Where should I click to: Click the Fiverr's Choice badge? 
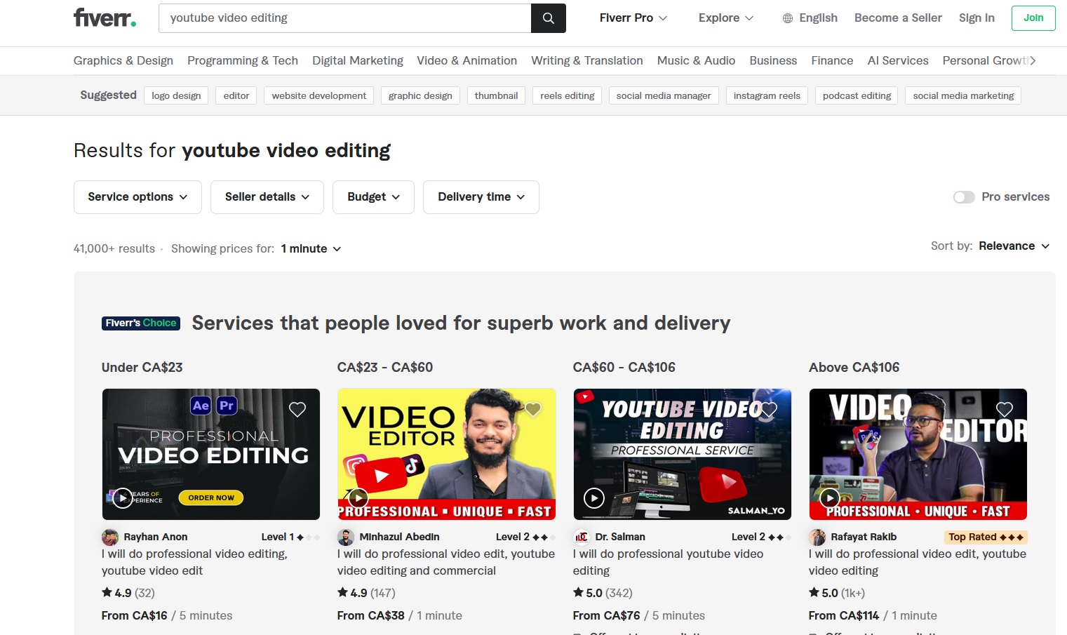click(x=141, y=323)
